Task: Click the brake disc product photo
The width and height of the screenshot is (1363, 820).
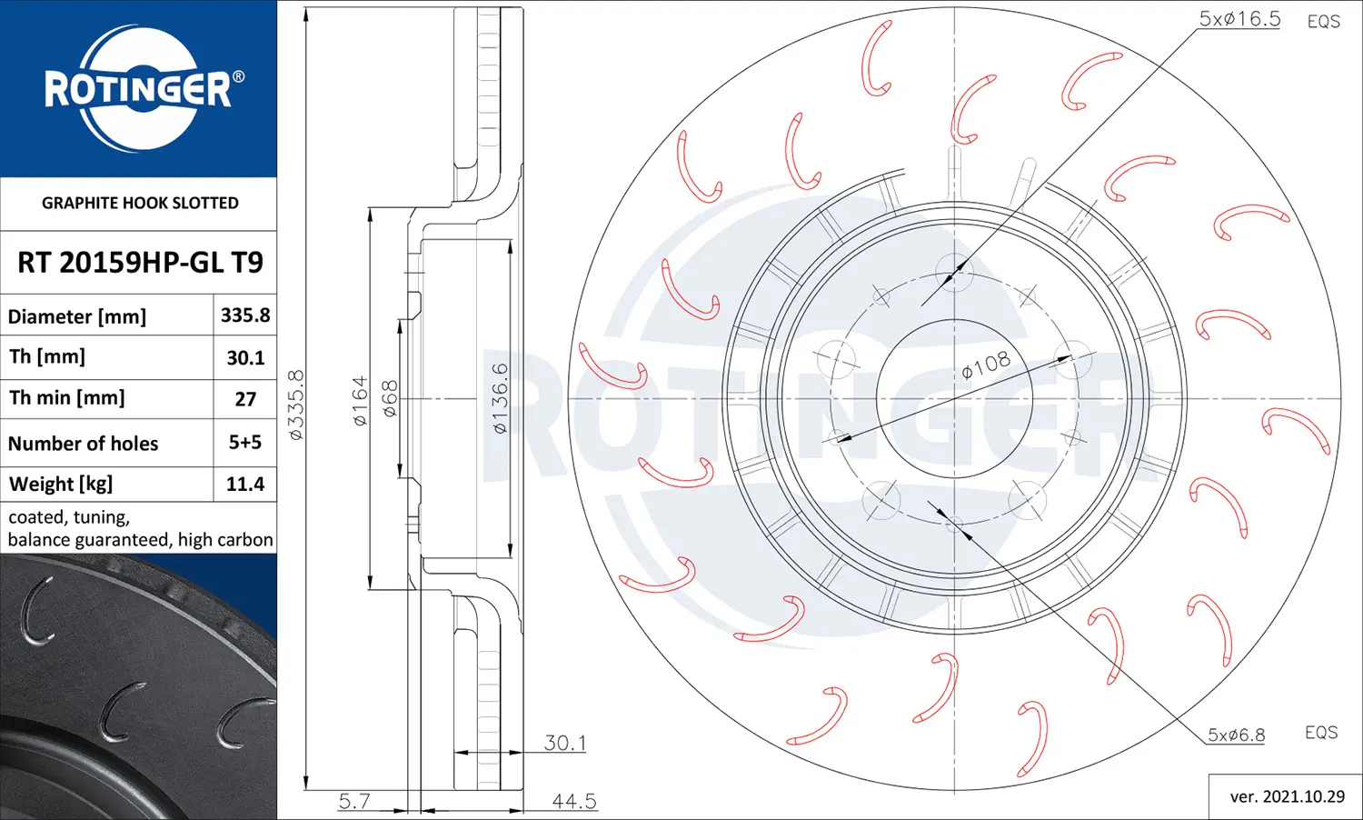Action: [x=138, y=687]
